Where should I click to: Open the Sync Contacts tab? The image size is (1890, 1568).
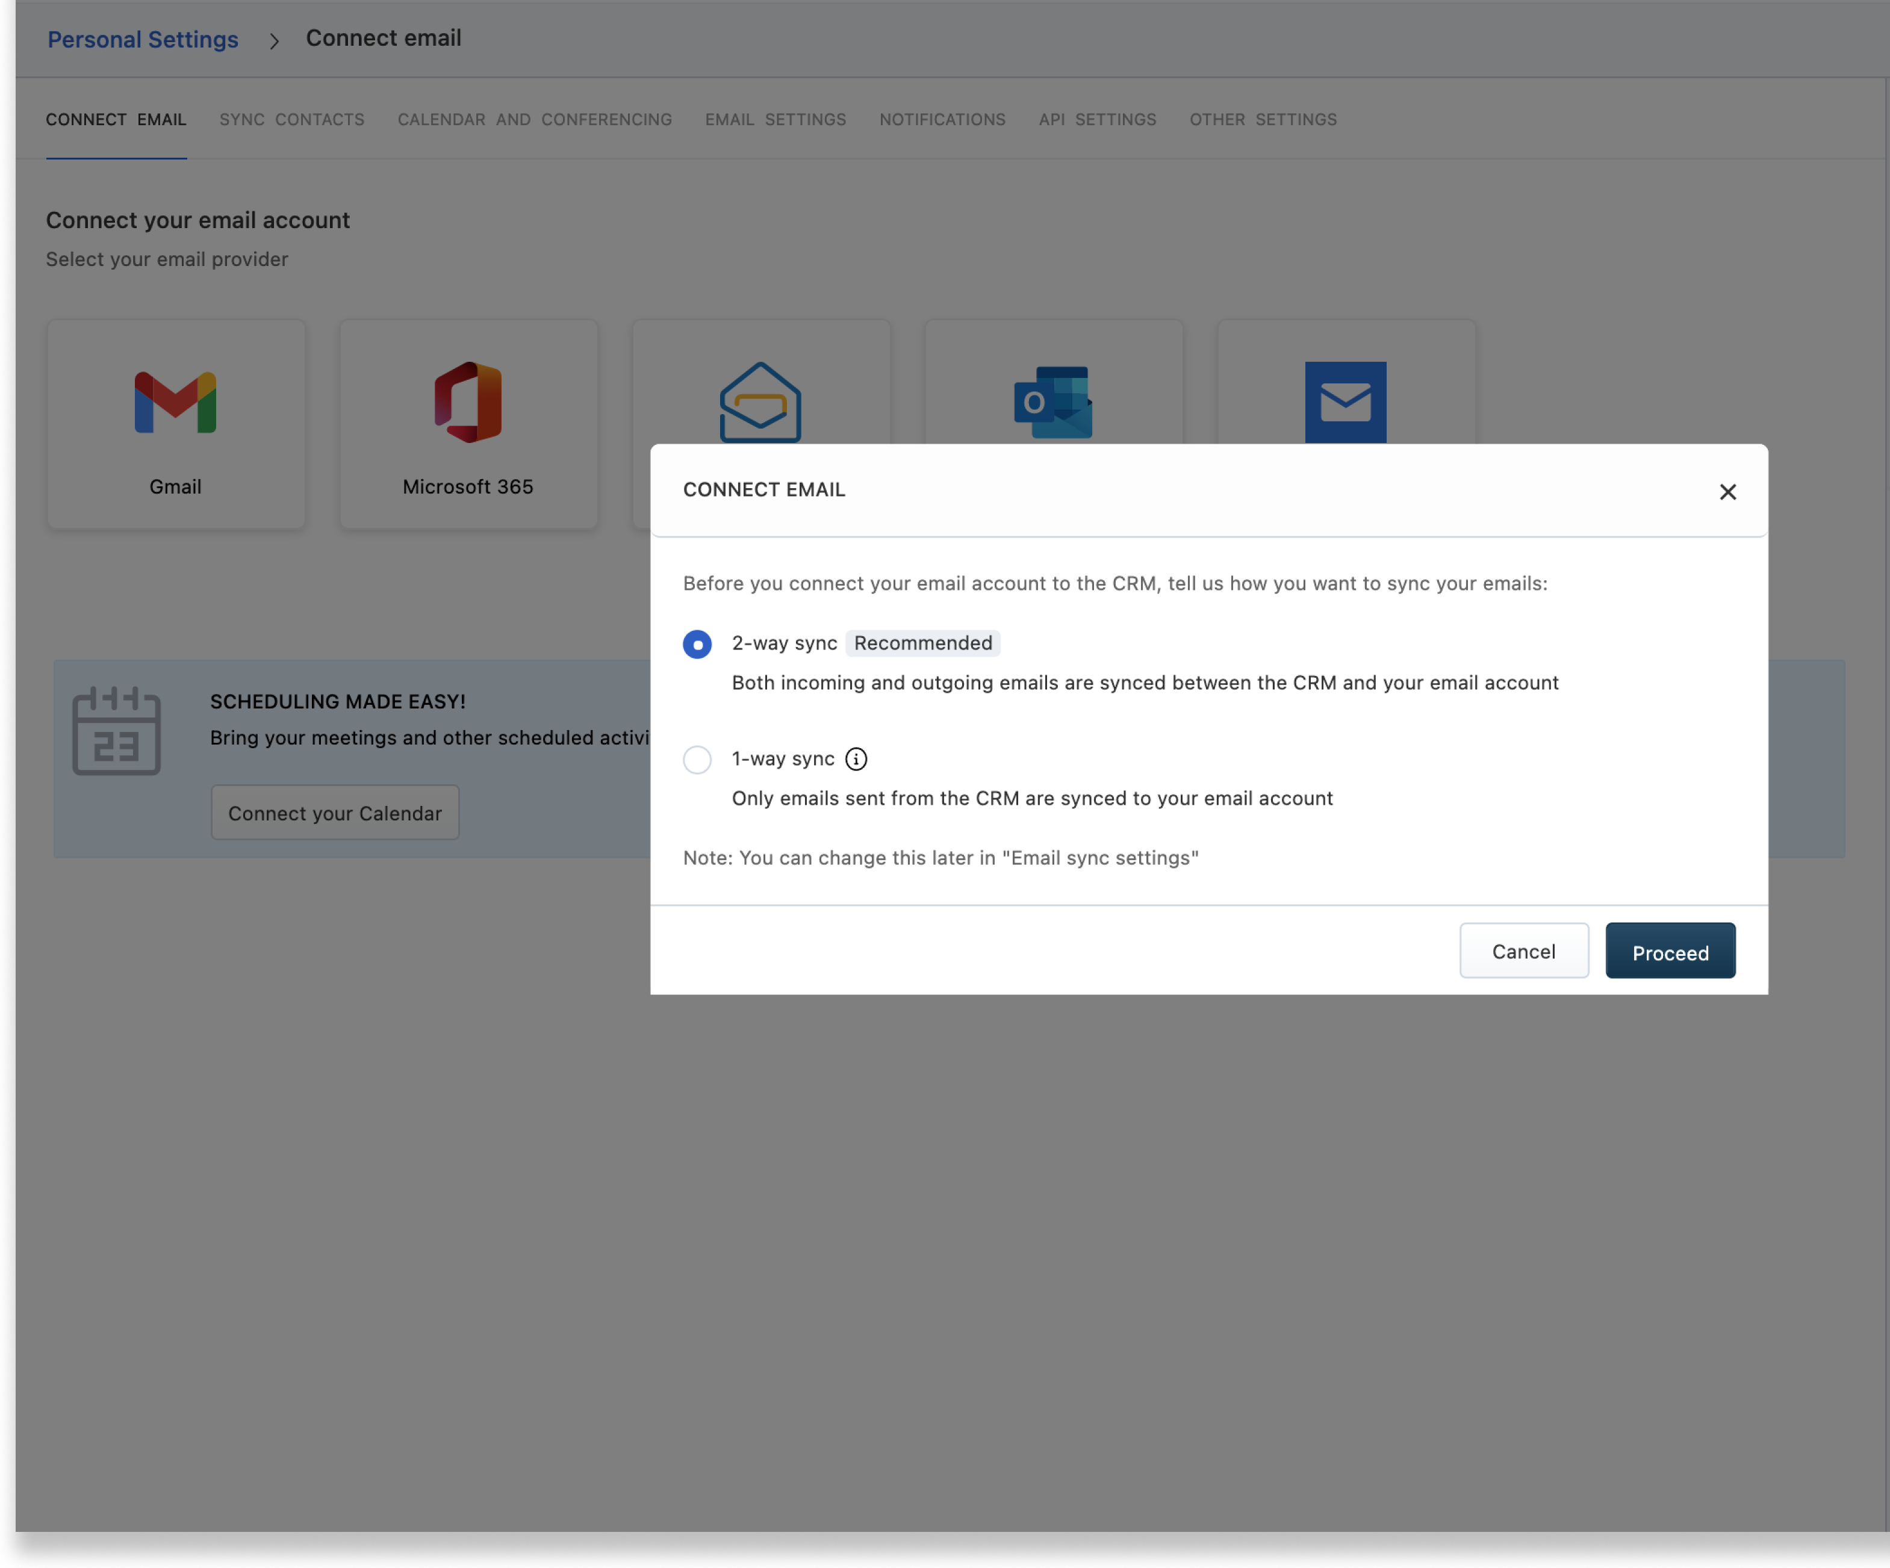(x=291, y=120)
